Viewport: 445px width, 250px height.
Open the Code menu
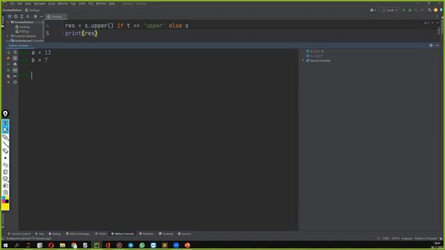[51, 3]
